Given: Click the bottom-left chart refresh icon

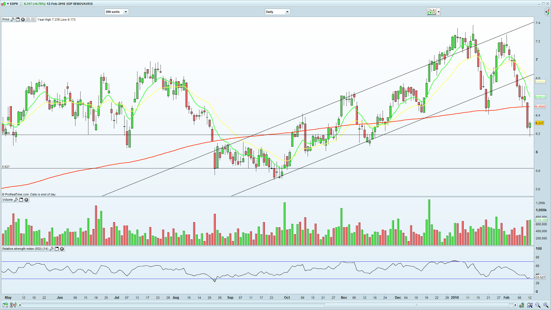Looking at the screenshot, I should pos(5,305).
